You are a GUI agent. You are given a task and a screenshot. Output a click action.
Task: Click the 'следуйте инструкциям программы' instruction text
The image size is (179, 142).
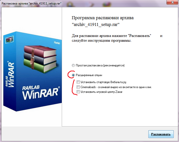tap(102, 40)
